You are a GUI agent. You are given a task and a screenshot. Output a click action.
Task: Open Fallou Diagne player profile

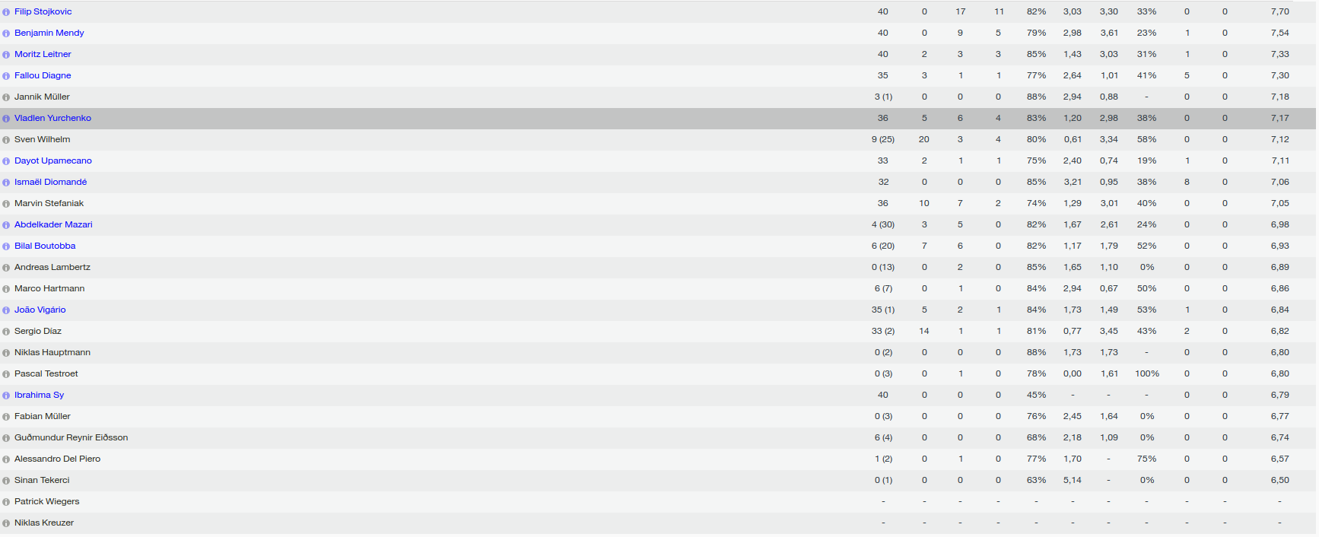43,75
